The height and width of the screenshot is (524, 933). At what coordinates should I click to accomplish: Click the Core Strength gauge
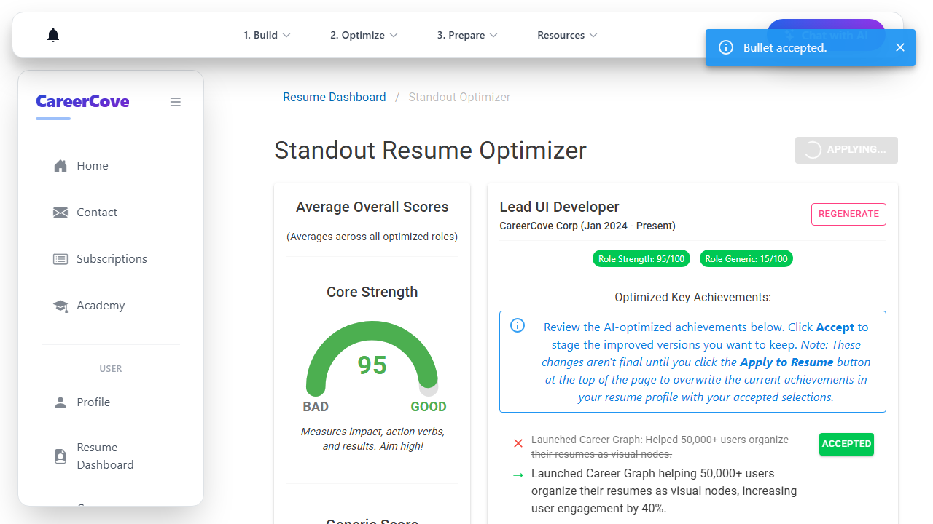point(372,360)
